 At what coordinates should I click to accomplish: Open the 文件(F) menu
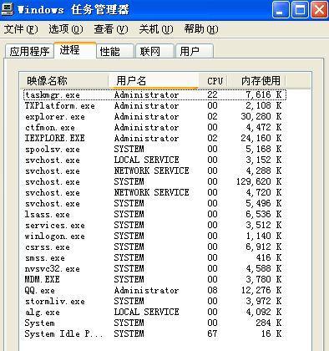(x=21, y=29)
